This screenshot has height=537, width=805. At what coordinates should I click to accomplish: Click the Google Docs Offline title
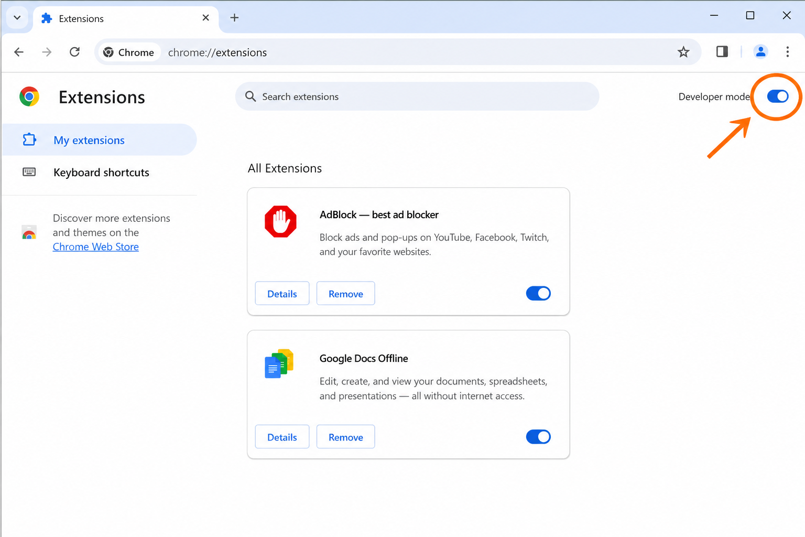click(364, 359)
